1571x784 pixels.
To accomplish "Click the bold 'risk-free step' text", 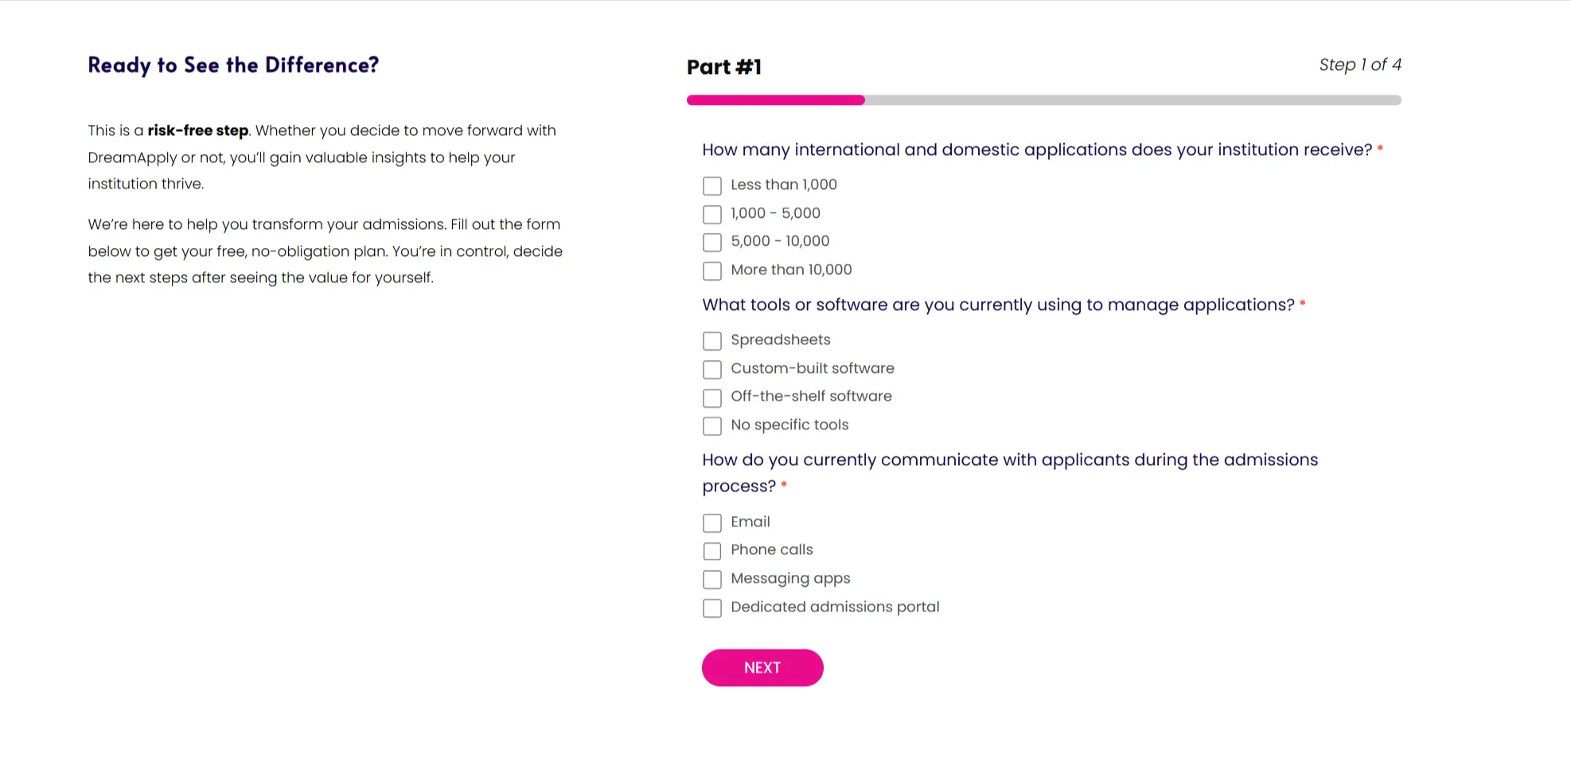I will coord(197,130).
